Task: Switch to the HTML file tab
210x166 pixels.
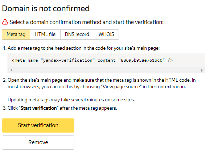Action: tap(45, 35)
